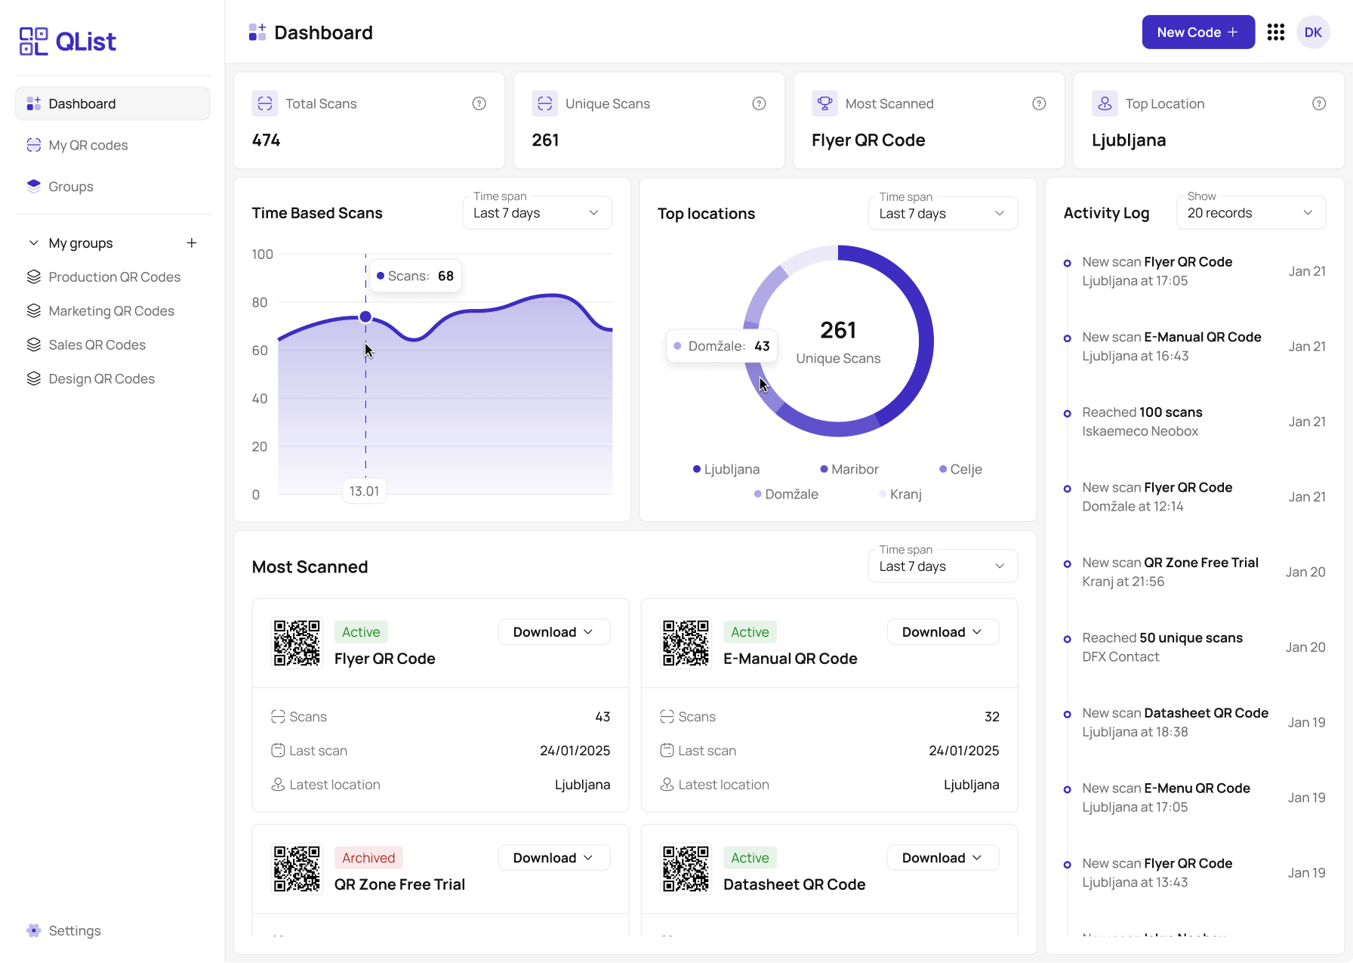Open My QR codes page
1353x963 pixels.
(x=88, y=145)
